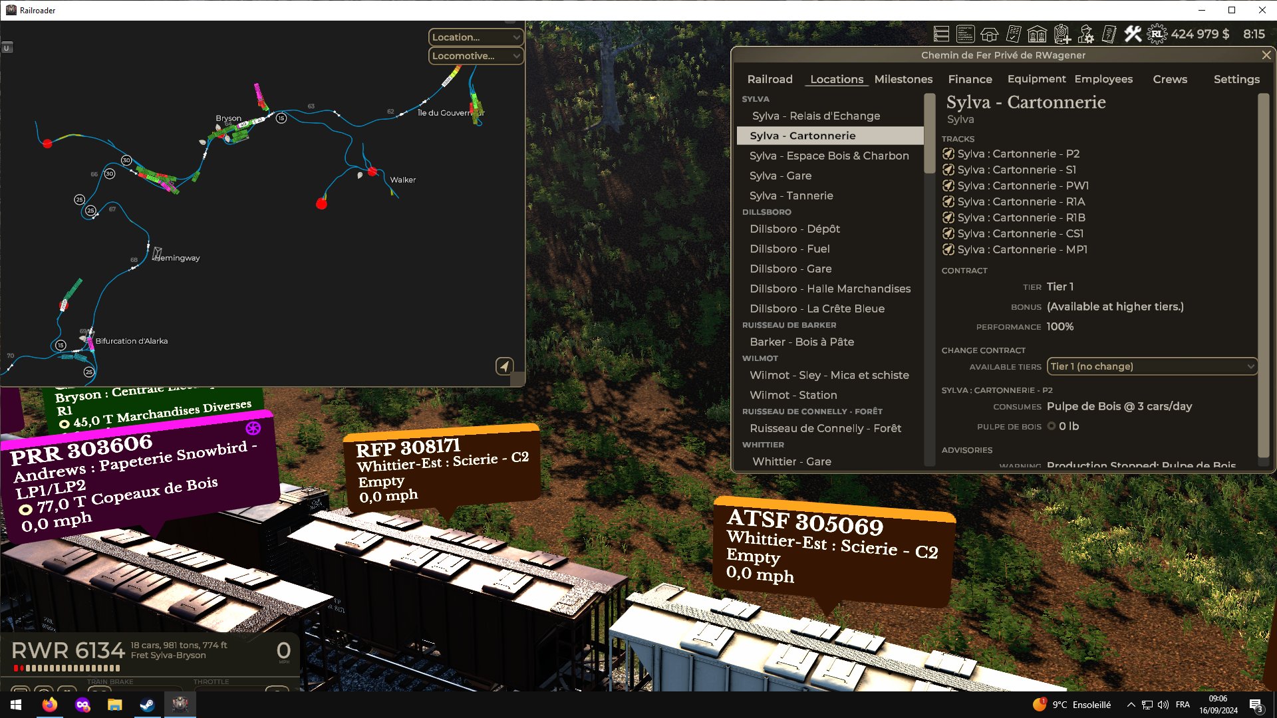Open Firefox from the taskbar
The width and height of the screenshot is (1277, 718).
pos(49,705)
